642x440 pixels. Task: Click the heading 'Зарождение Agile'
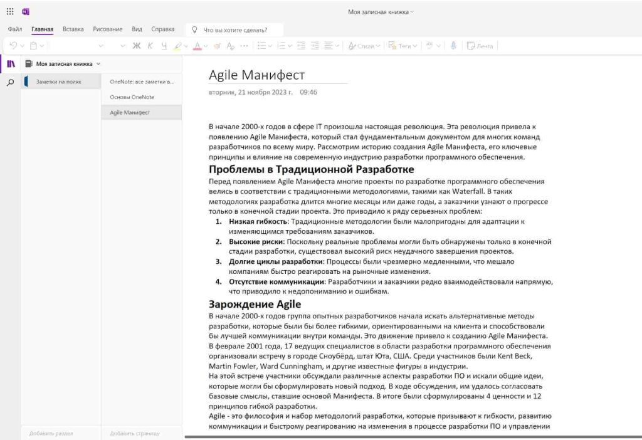click(255, 304)
